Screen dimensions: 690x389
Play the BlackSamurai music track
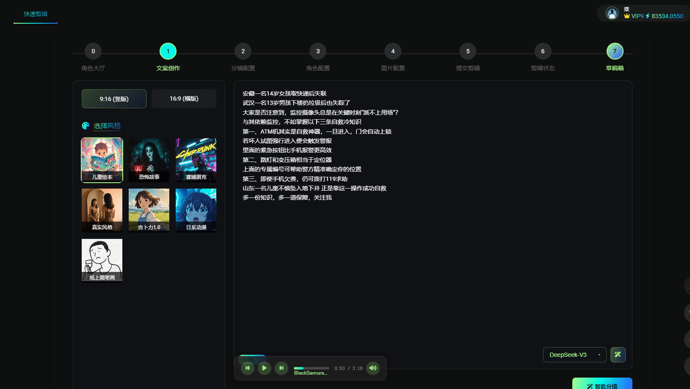tap(265, 368)
